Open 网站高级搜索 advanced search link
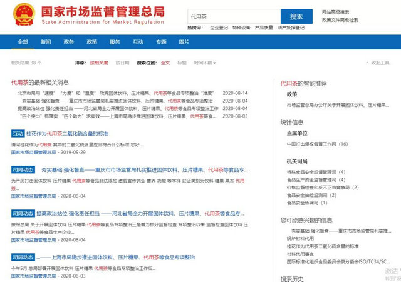 pyautogui.click(x=340, y=12)
